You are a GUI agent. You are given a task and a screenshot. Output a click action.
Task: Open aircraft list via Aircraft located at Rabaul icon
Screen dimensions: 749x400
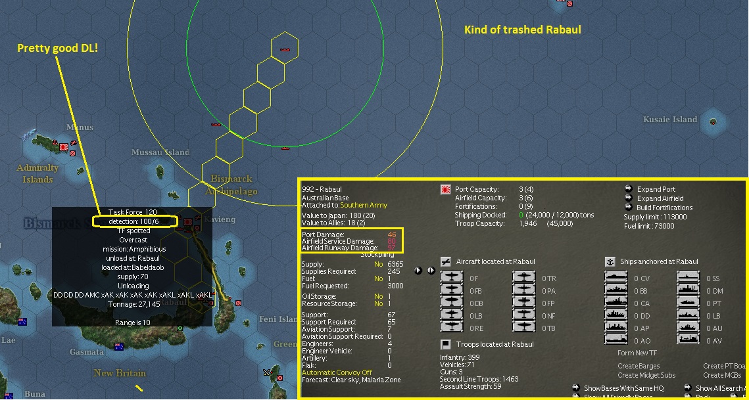tap(446, 261)
